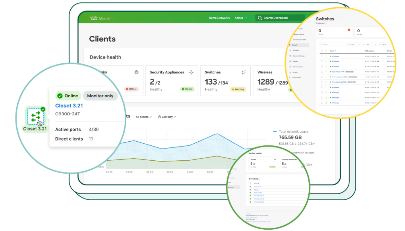
Task: Click the MAC Address column header
Action: 369,51
